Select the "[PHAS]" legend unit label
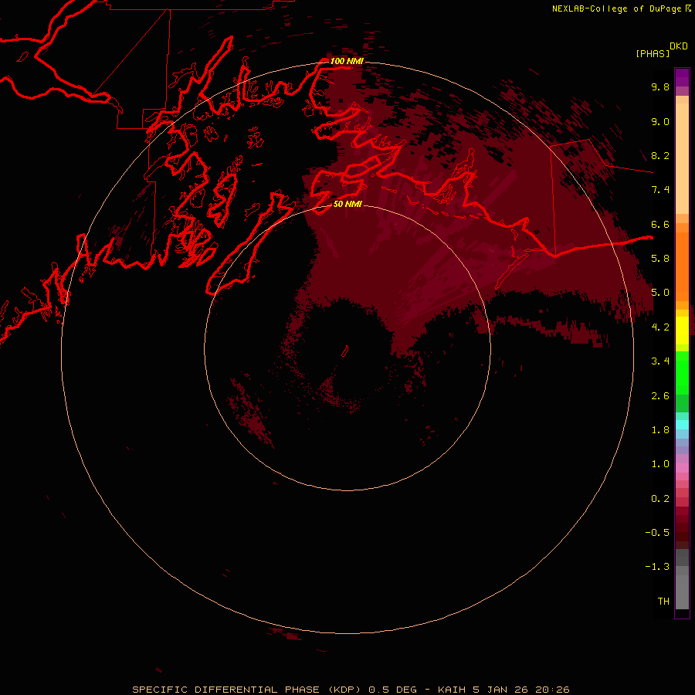This screenshot has width=695, height=695. [653, 54]
